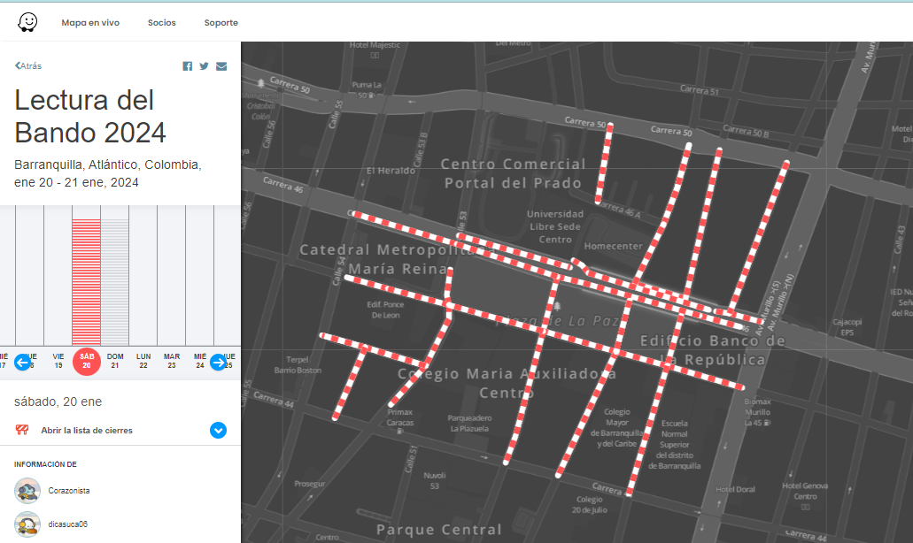Click the Nuvoli 53 map label

coord(435,480)
